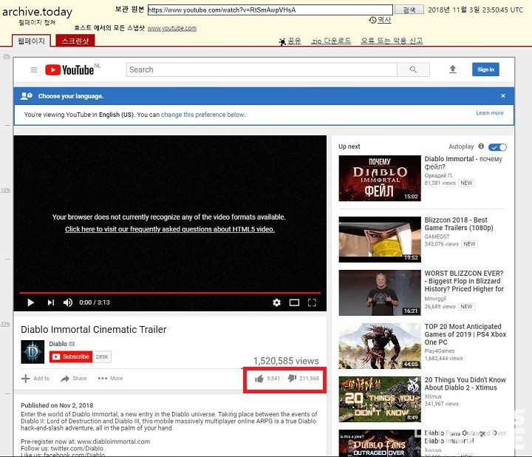This screenshot has height=457, width=532.
Task: Click the share link (공유)
Action: coord(290,41)
